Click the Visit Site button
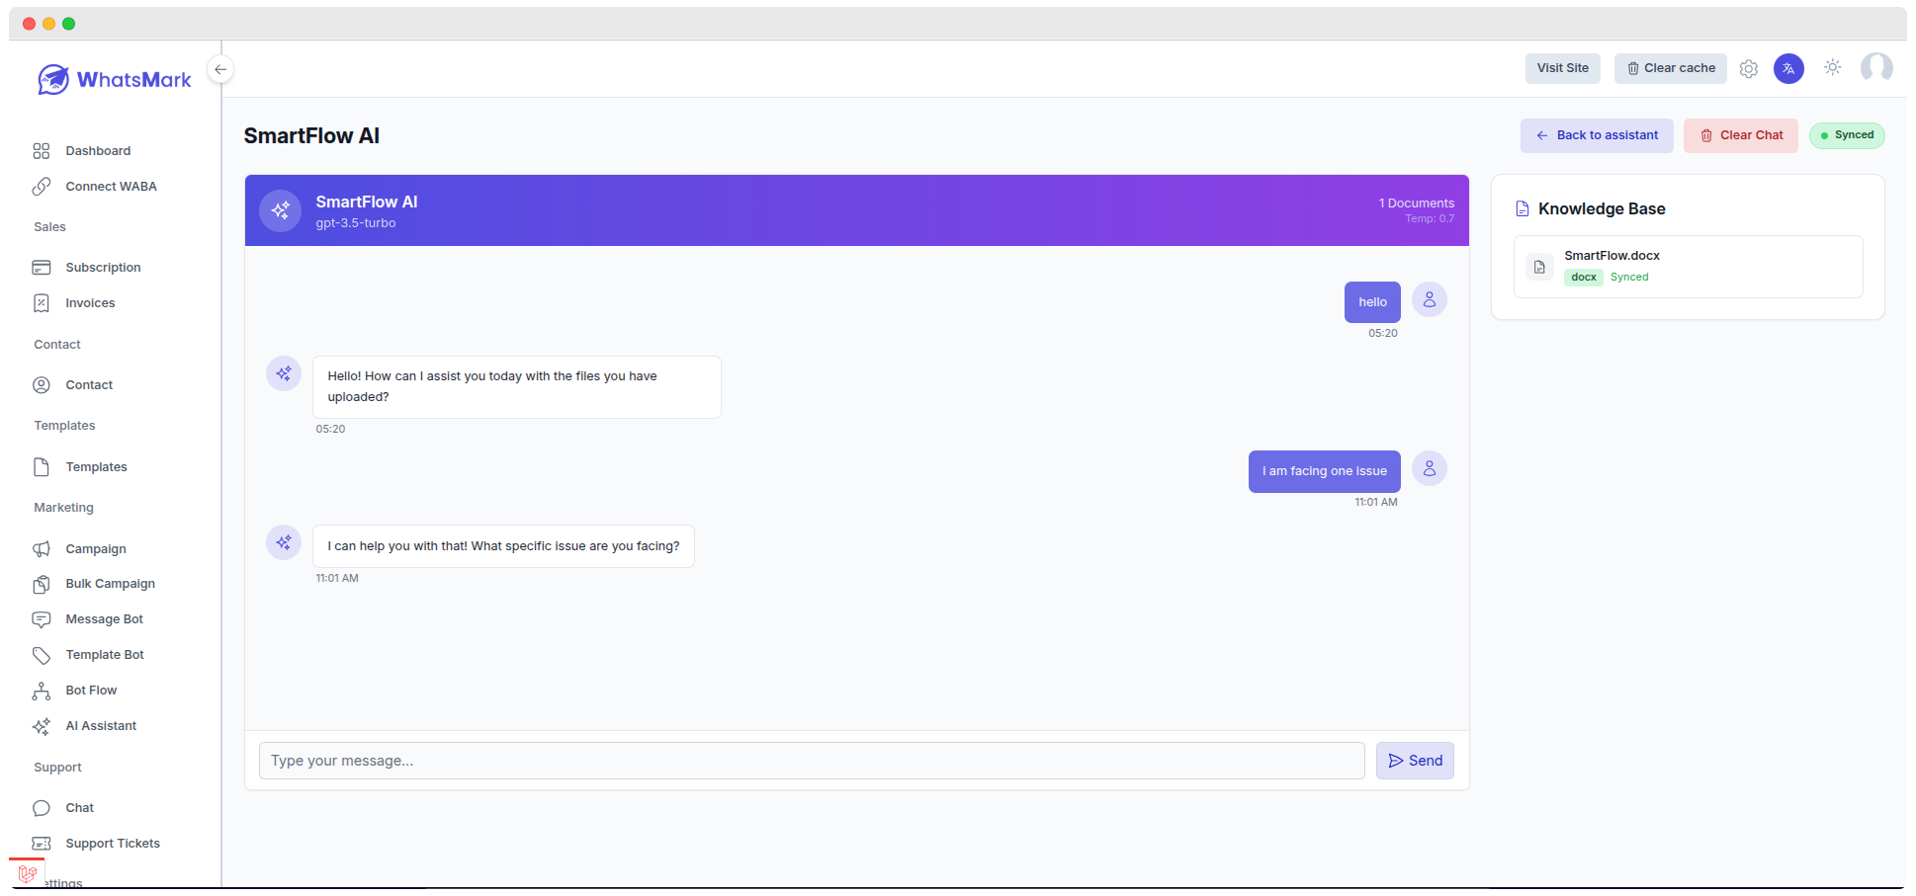1916x896 pixels. [x=1562, y=68]
